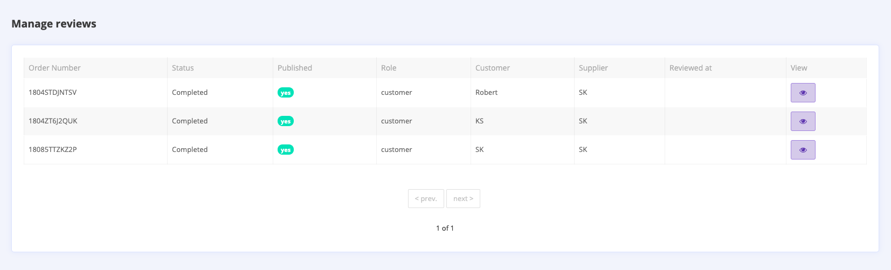Sort by the Order Number column
891x270 pixels.
(x=54, y=68)
